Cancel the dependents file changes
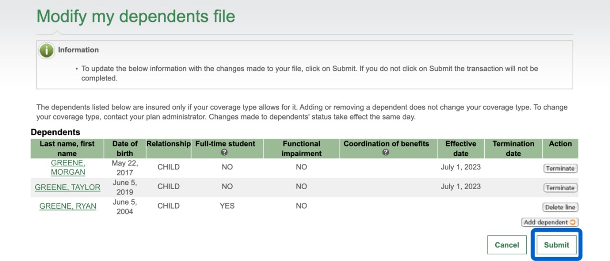The image size is (610, 261). pyautogui.click(x=507, y=245)
